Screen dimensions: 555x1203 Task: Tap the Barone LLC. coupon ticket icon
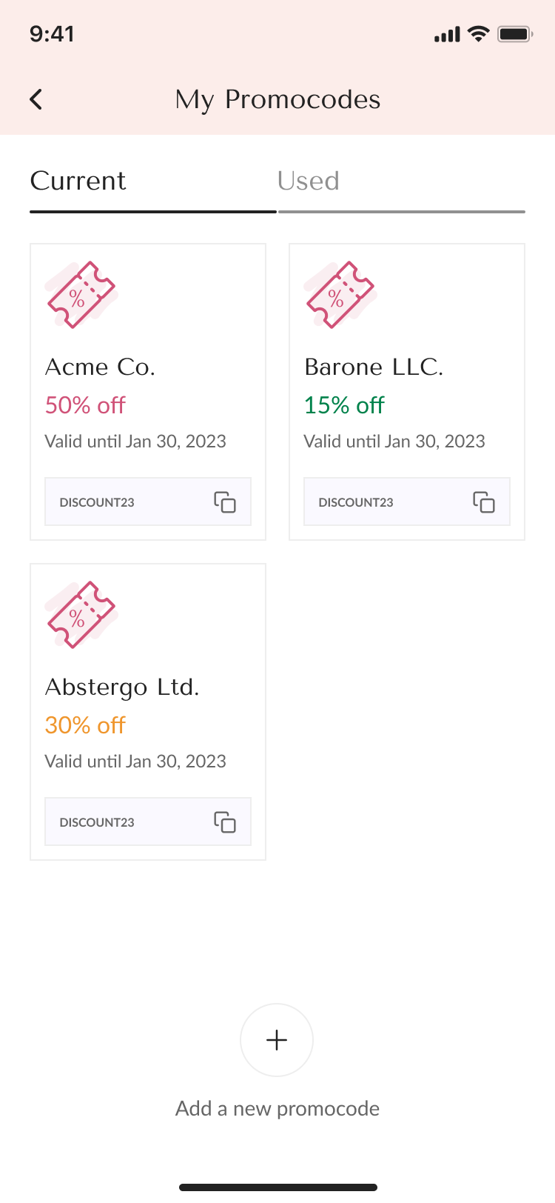click(x=340, y=294)
